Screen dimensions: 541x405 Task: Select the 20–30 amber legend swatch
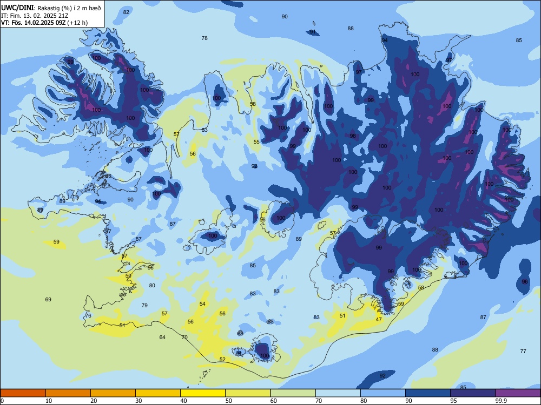[113, 393]
